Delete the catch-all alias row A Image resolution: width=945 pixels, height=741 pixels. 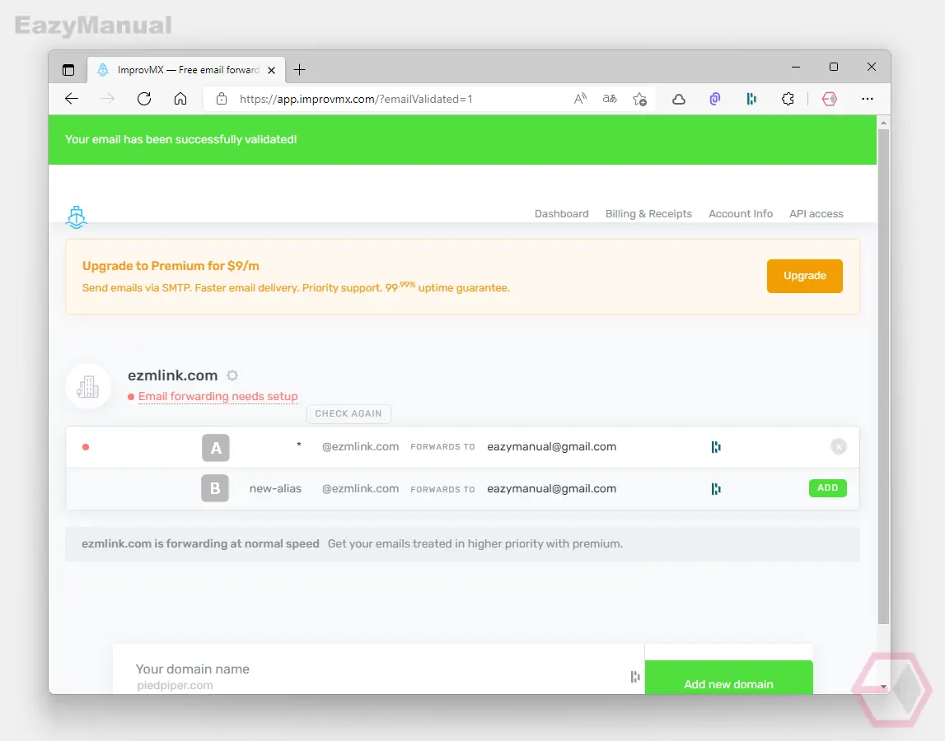839,446
